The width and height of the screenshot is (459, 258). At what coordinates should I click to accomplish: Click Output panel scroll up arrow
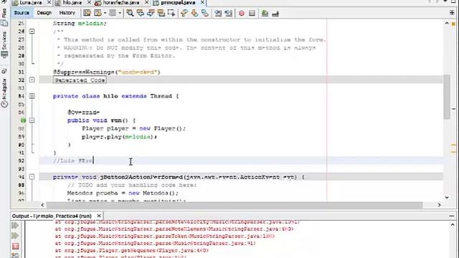453,225
